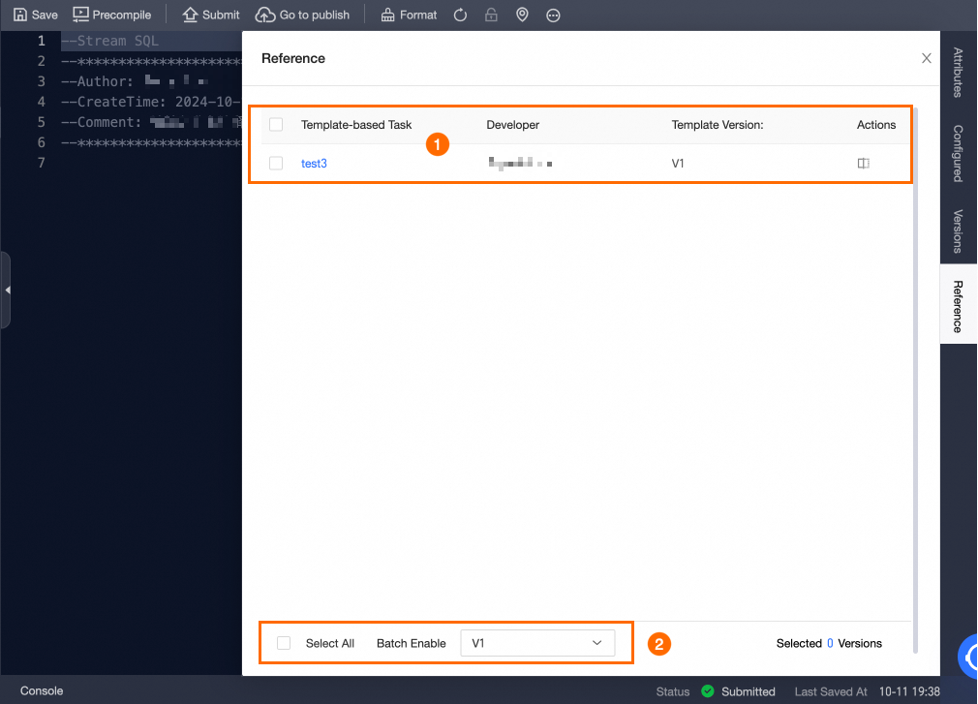The height and width of the screenshot is (704, 978).
Task: Click Go to publish
Action: [x=302, y=15]
